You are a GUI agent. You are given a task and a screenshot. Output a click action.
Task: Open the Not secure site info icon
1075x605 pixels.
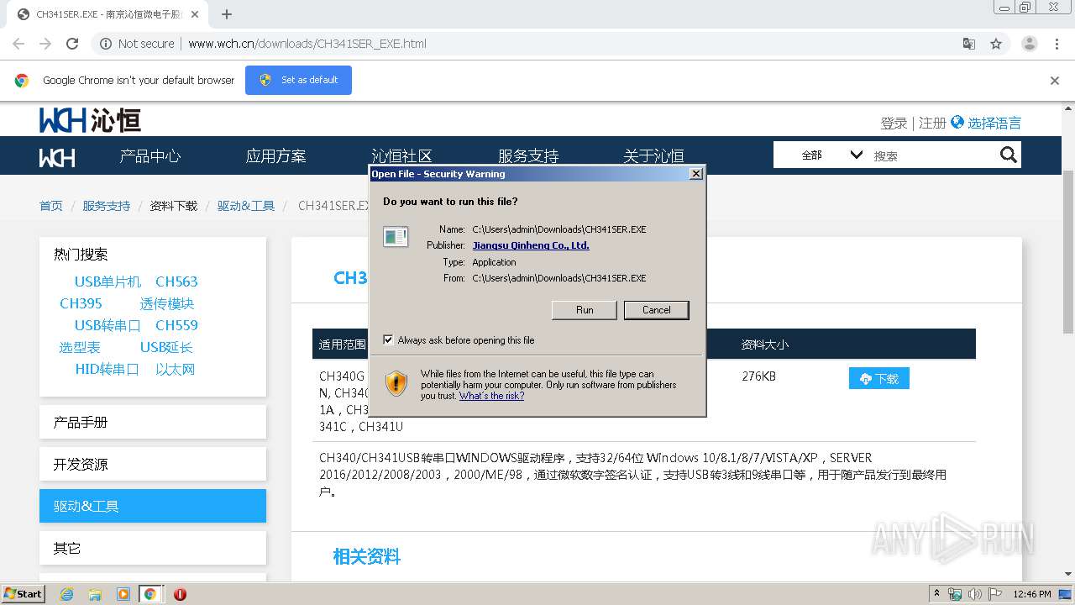[106, 44]
